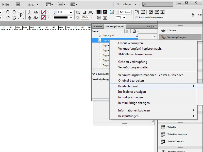Select wrap around object shape icon

tap(99, 17)
